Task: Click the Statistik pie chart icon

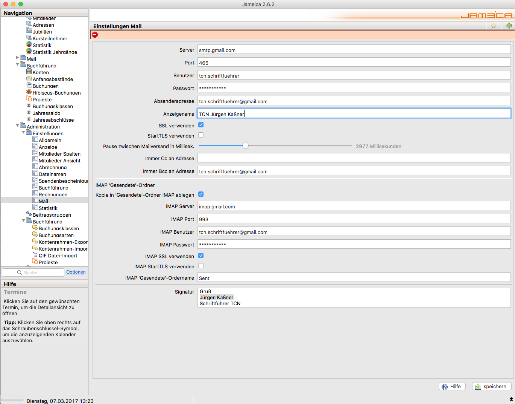Action: tap(29, 44)
